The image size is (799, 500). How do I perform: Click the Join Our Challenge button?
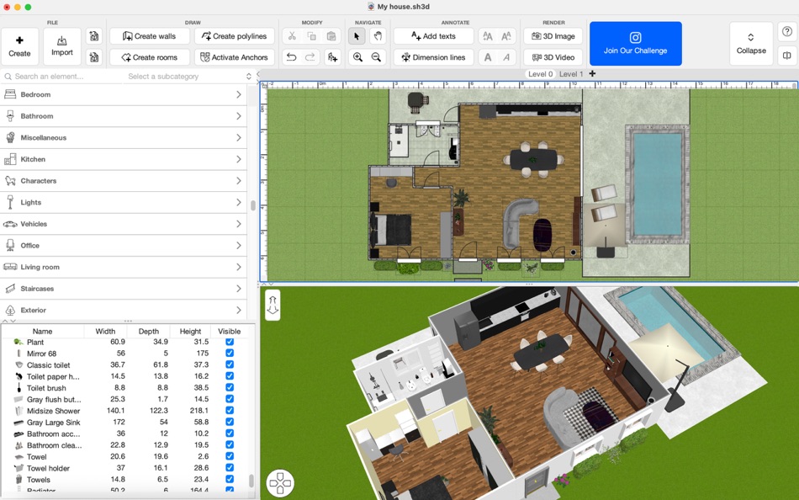pyautogui.click(x=635, y=43)
